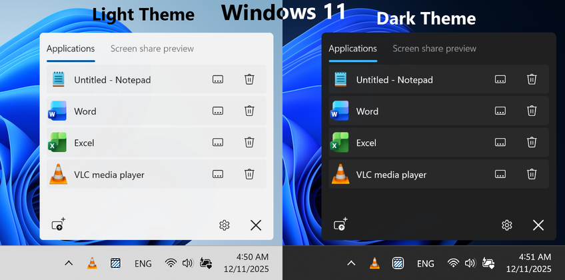This screenshot has width=565, height=280.
Task: Click Excel app icon in dark theme list
Action: click(x=340, y=143)
